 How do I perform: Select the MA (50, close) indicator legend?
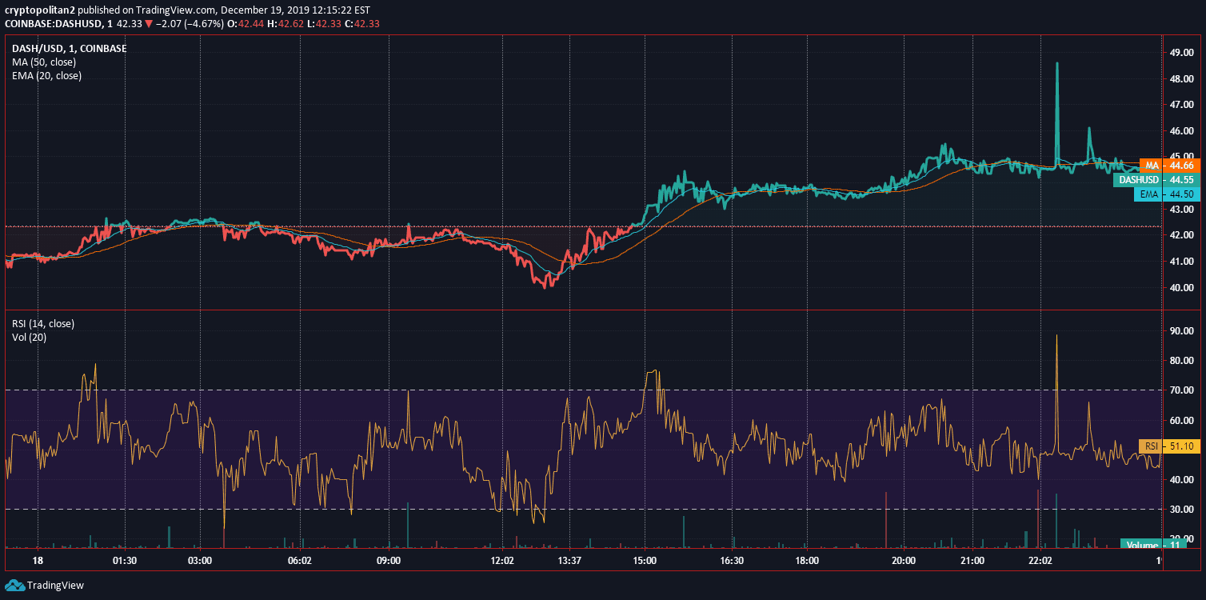[x=45, y=62]
